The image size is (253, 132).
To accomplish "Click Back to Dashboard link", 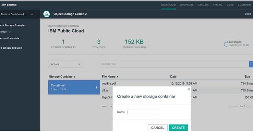I will (x=13, y=14).
